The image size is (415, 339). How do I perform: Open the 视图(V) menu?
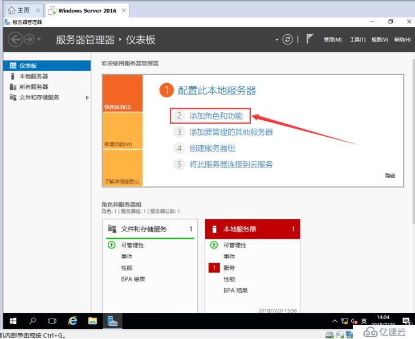pyautogui.click(x=380, y=40)
